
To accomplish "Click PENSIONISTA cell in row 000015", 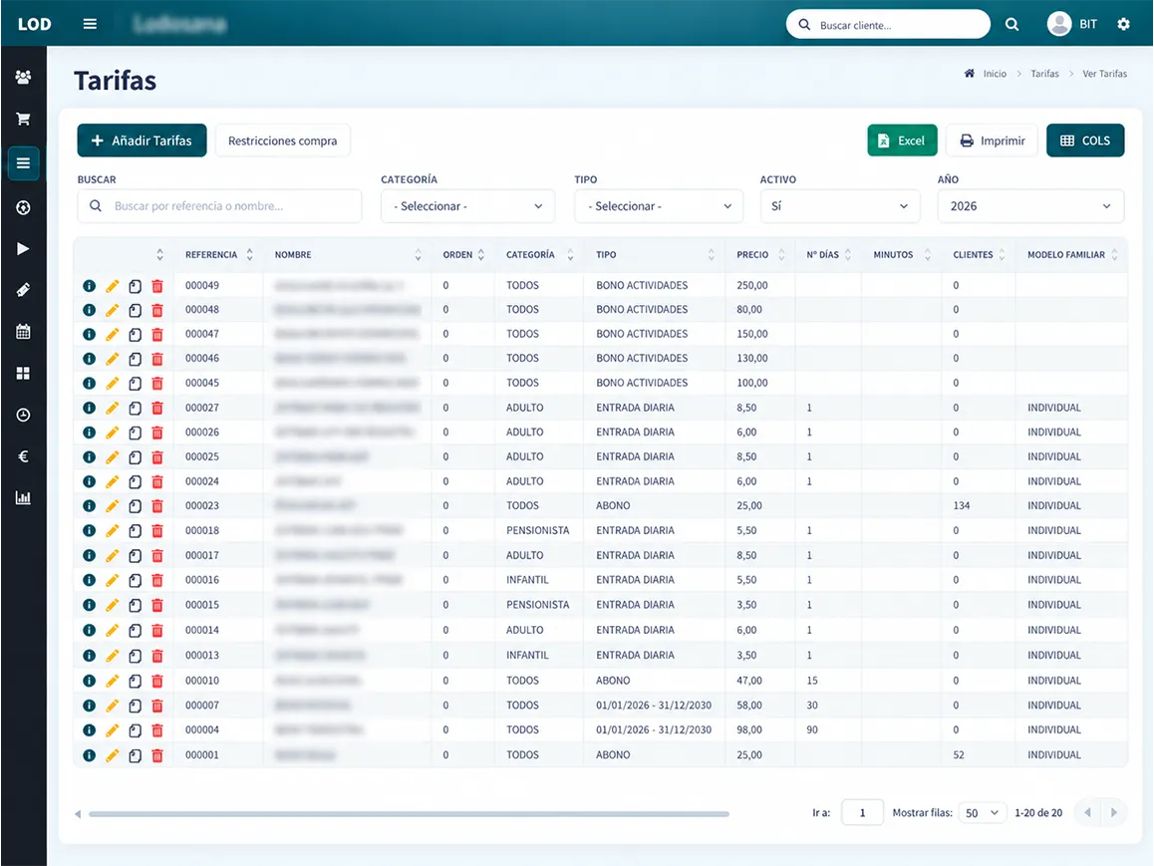I will (x=537, y=605).
